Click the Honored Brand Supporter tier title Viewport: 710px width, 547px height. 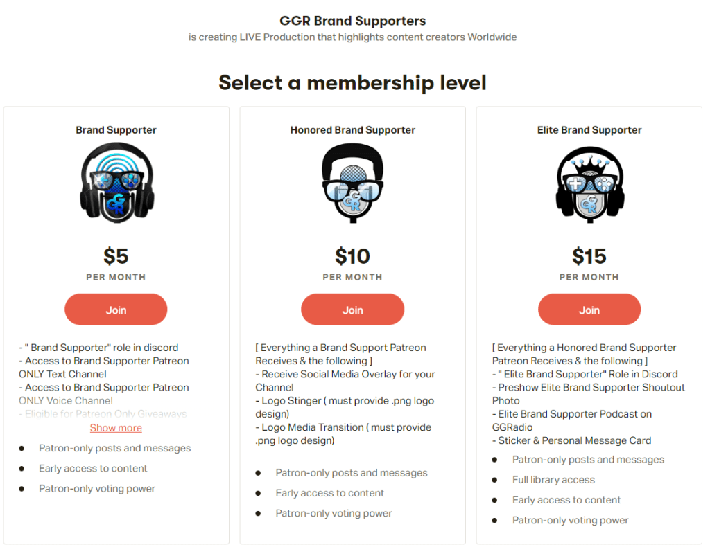(x=352, y=130)
